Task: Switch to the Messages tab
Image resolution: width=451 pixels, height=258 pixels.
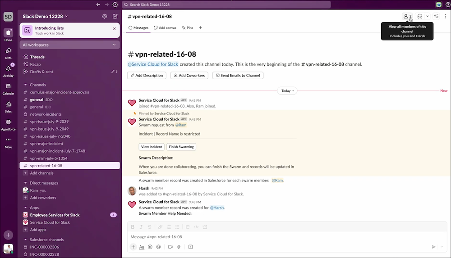Action: (x=138, y=28)
